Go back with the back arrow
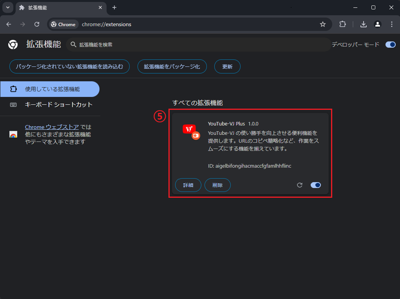The height and width of the screenshot is (299, 400). tap(9, 24)
